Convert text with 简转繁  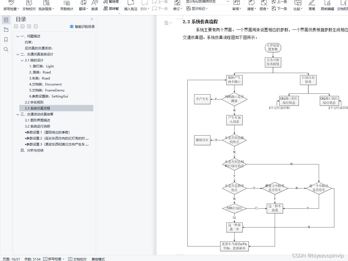(x=111, y=9)
